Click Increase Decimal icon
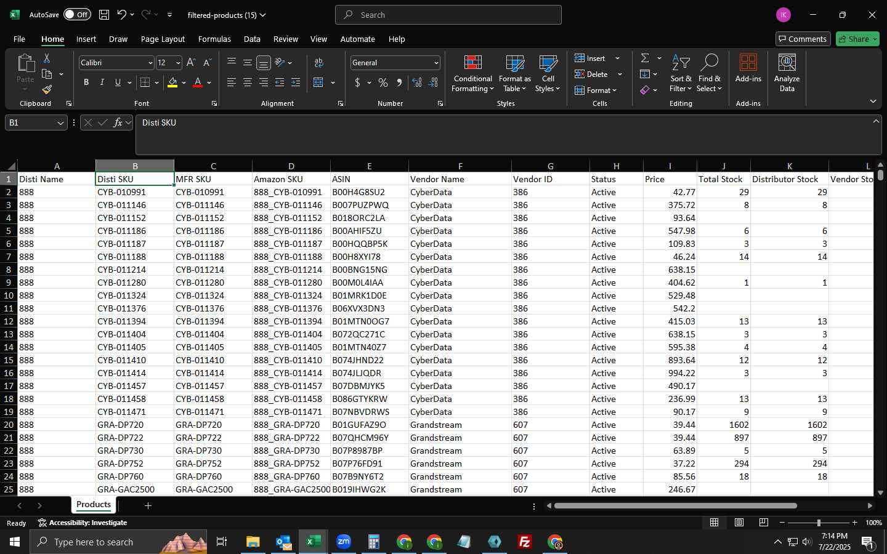Image resolution: width=887 pixels, height=554 pixels. (417, 82)
